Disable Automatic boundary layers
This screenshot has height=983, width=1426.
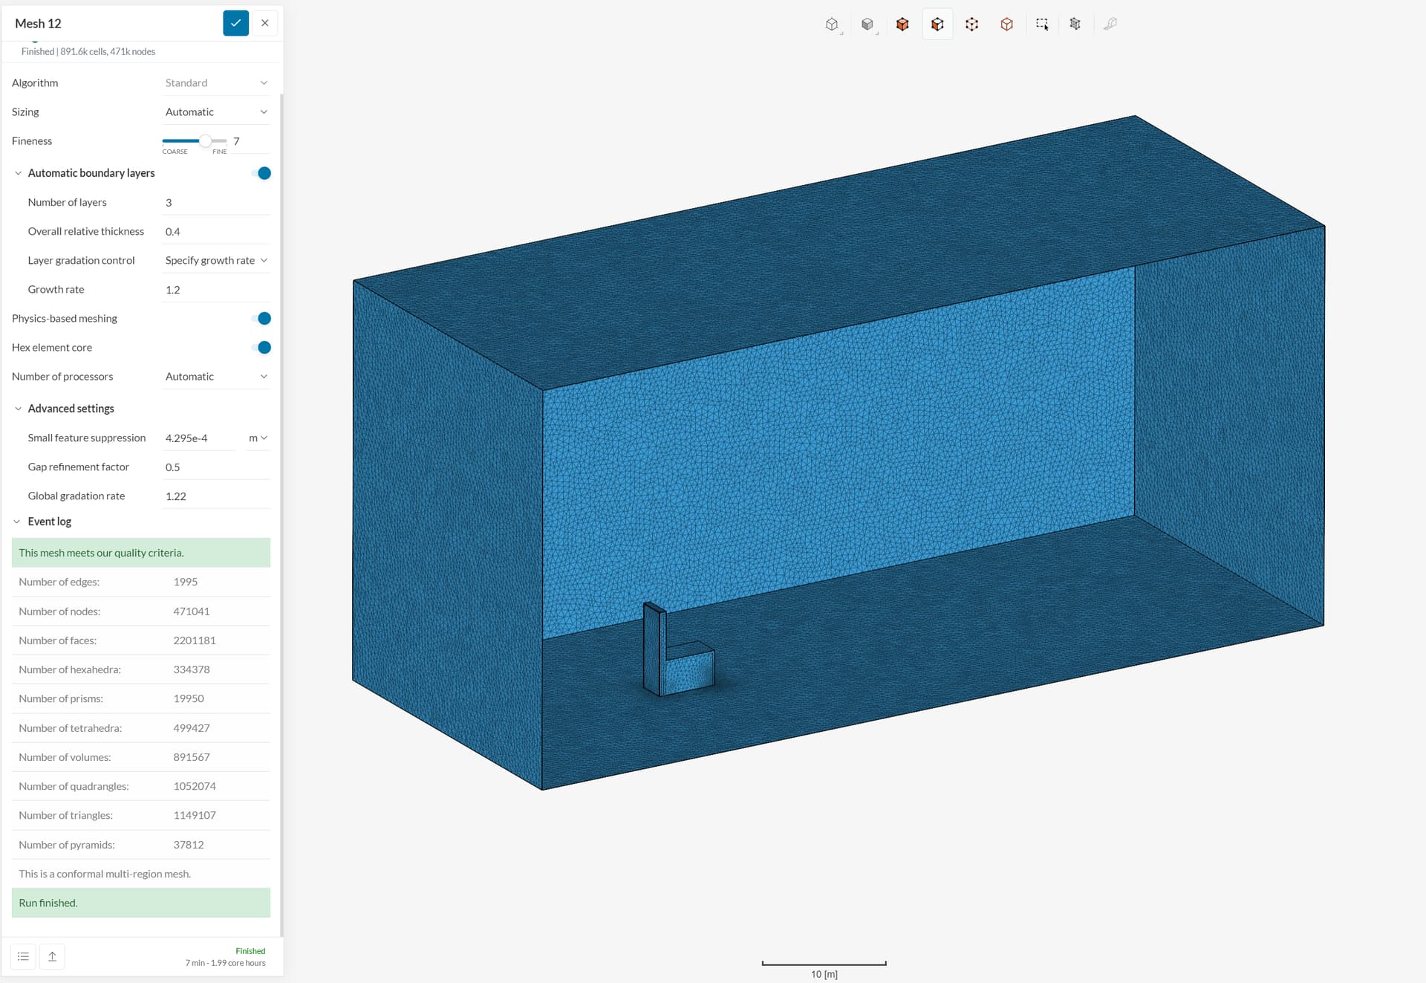point(262,173)
